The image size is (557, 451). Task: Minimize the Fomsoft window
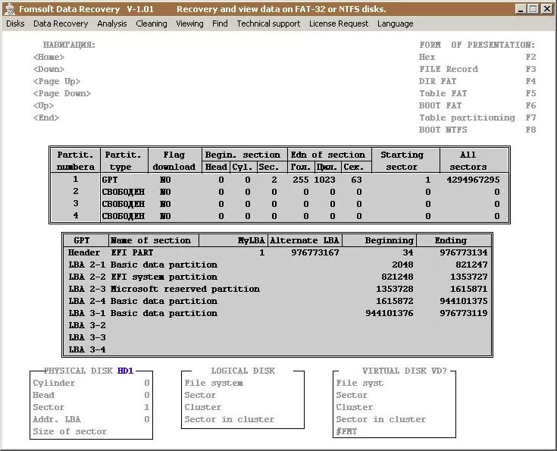pyautogui.click(x=521, y=9)
